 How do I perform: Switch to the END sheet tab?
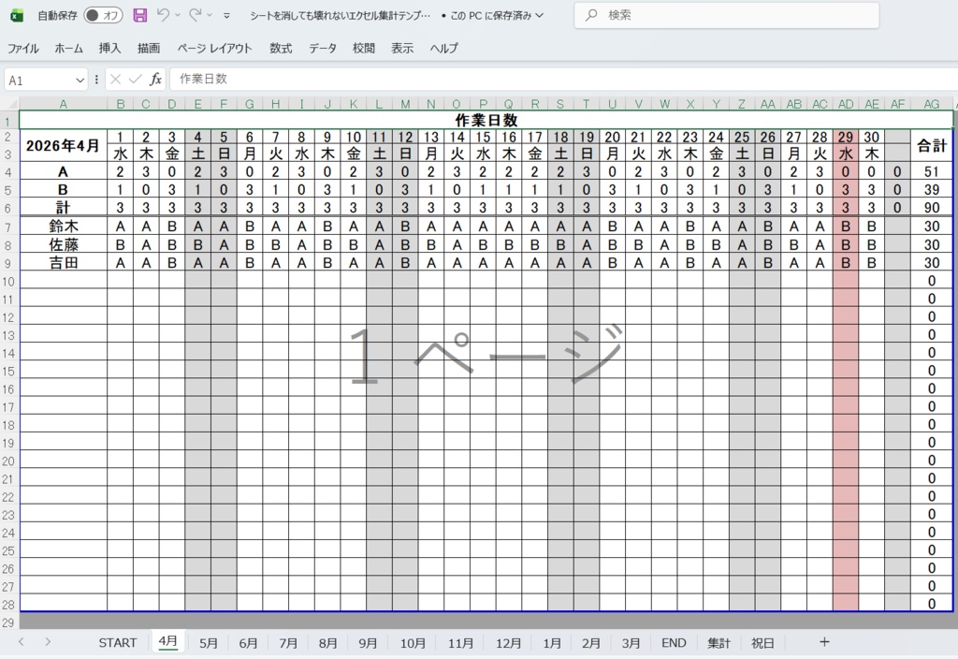tap(674, 643)
